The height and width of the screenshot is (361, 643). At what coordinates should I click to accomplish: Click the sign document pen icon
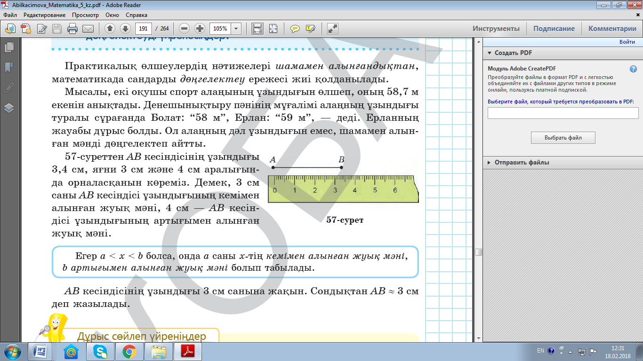[x=41, y=29]
